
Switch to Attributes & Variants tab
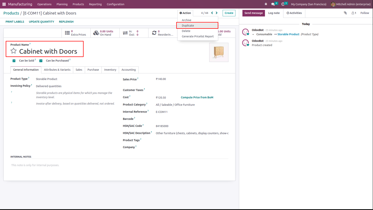(57, 70)
